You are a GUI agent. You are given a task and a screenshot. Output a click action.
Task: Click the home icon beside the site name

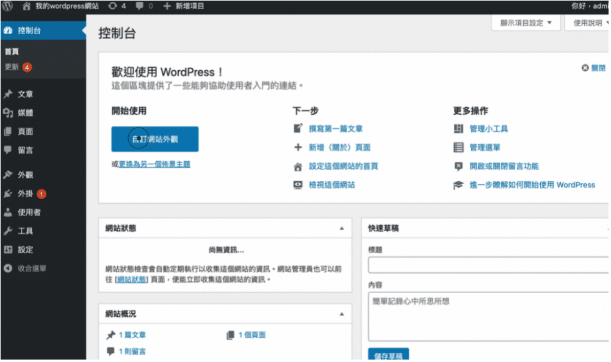(26, 6)
